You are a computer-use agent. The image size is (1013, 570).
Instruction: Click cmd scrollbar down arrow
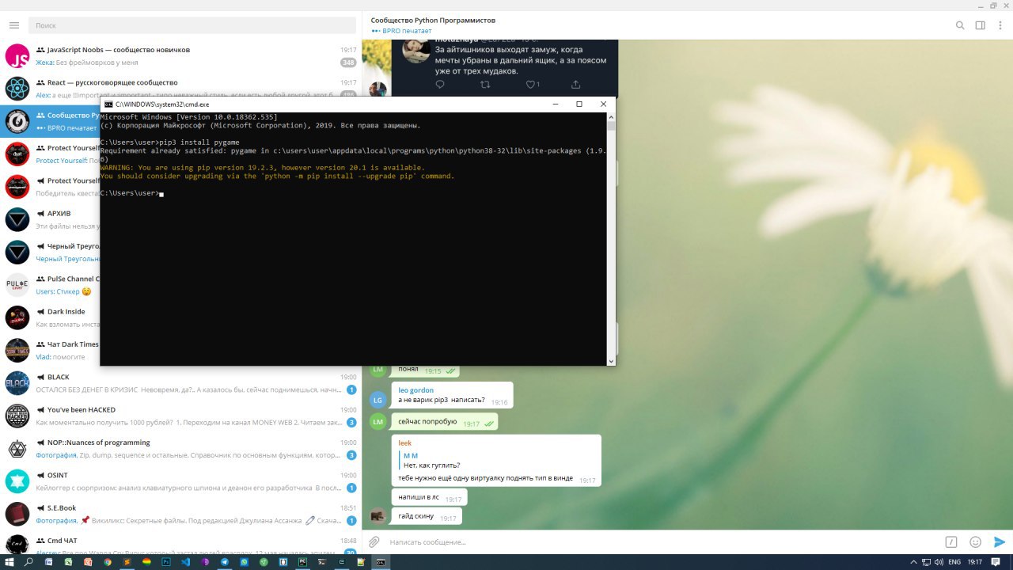point(610,361)
